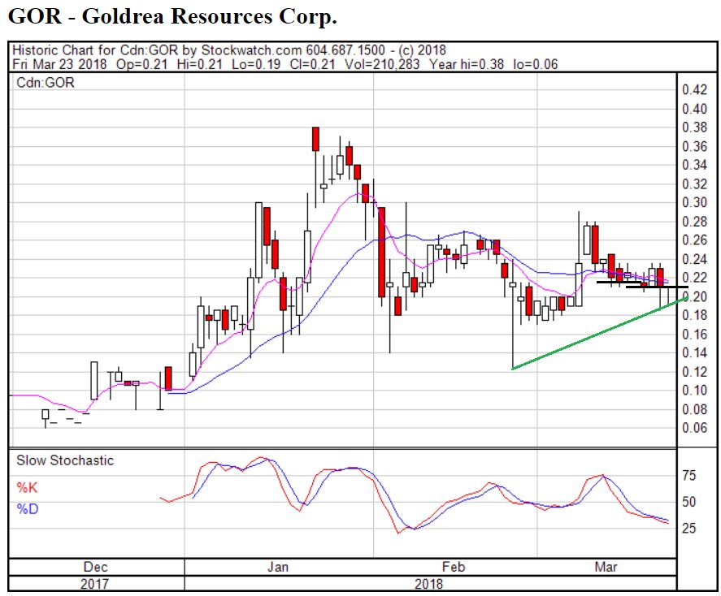Click the 'Slow Stochastic' indicator label

pos(65,460)
